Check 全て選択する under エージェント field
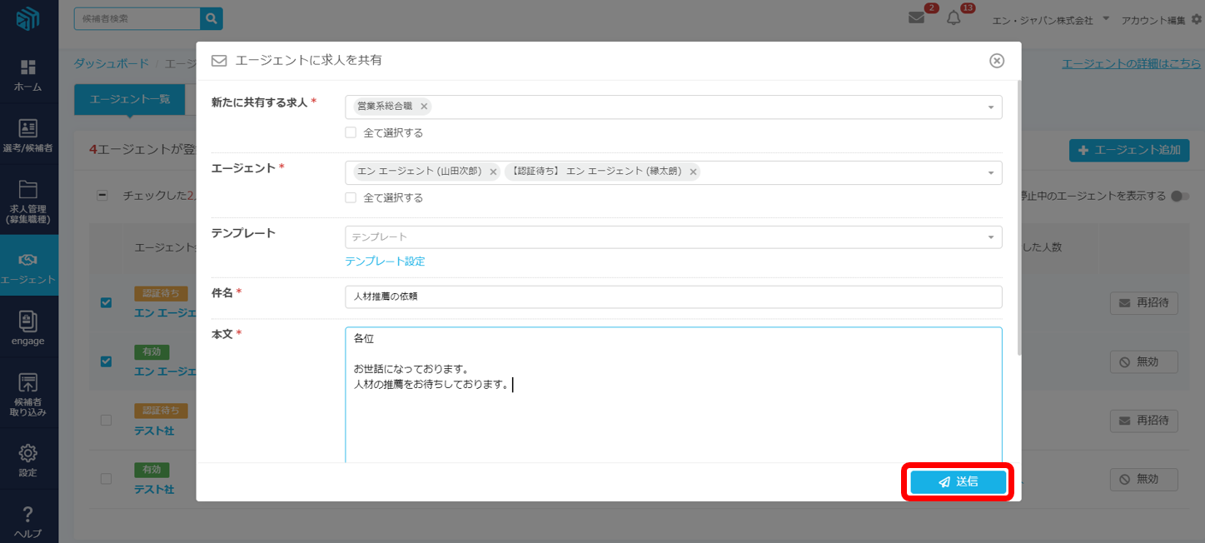 tap(351, 198)
